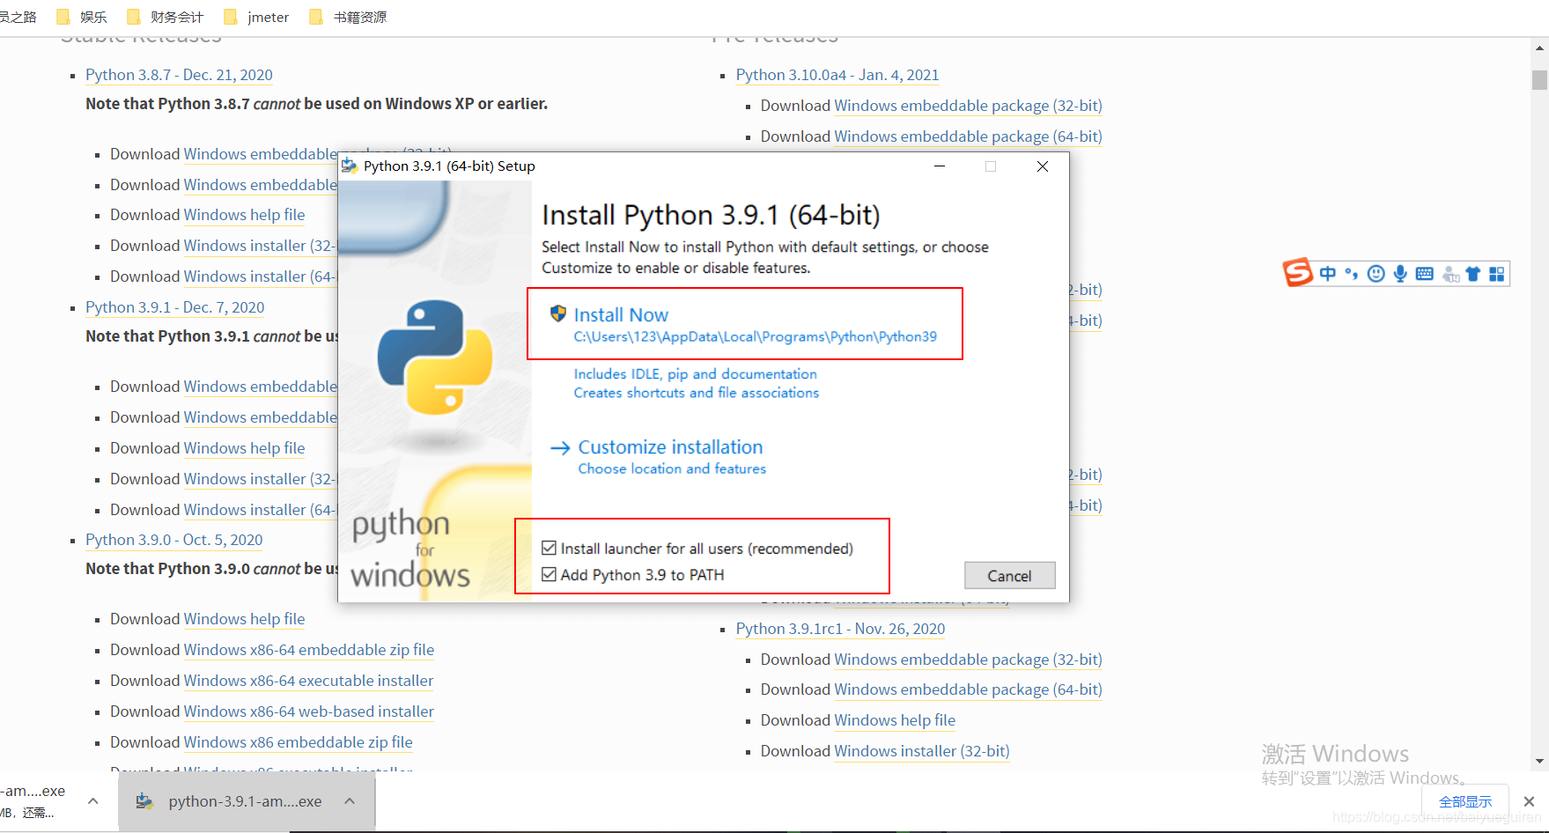1549x833 pixels.
Task: Choose Customize installation option
Action: [x=670, y=446]
